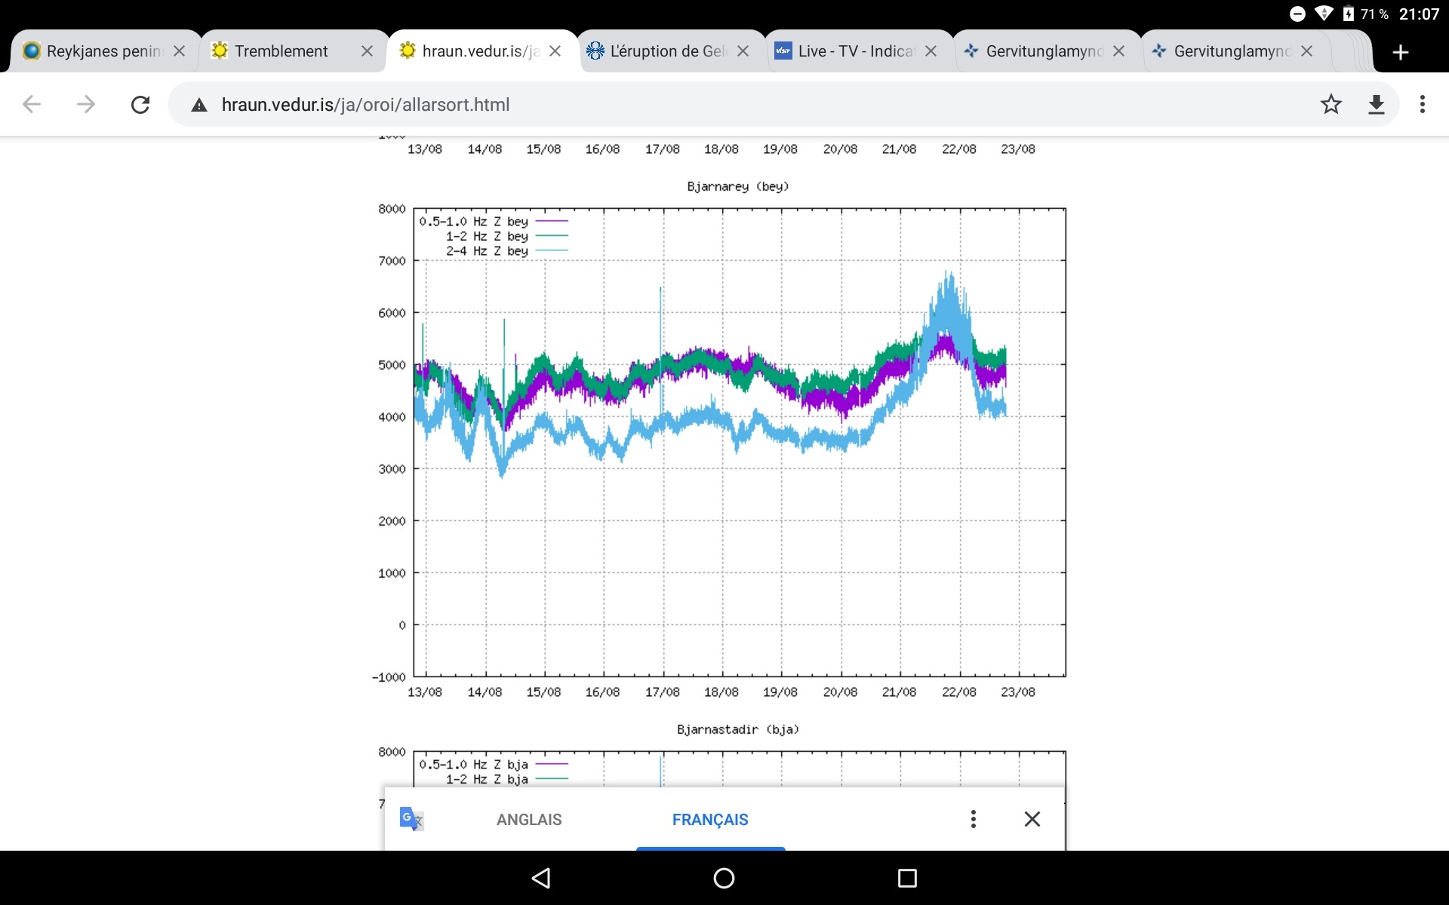Reload the current page
This screenshot has height=905, width=1449.
140,104
